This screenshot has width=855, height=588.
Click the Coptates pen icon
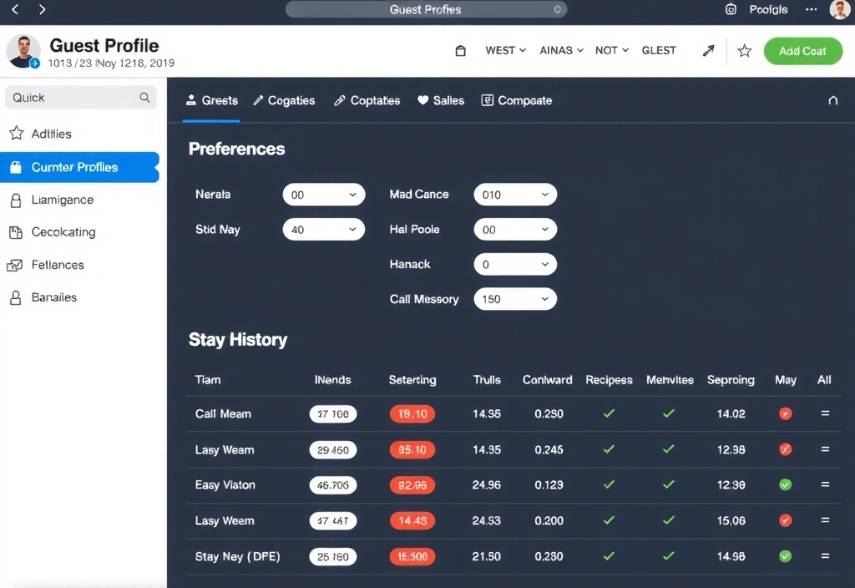coord(341,99)
